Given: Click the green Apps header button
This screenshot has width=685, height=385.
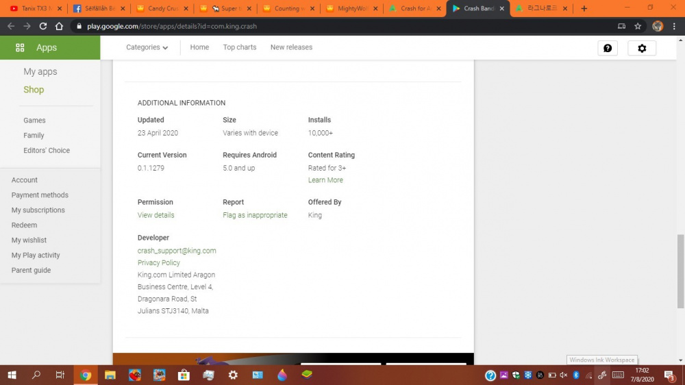Looking at the screenshot, I should point(50,48).
